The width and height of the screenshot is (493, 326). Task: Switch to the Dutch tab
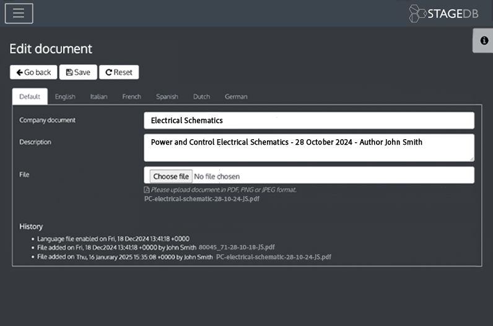coord(201,97)
